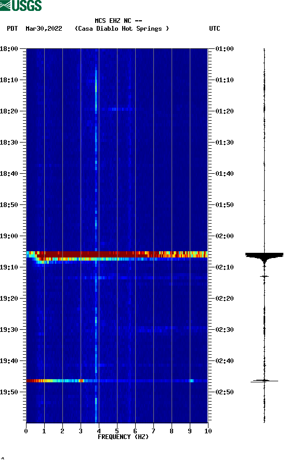This screenshot has width=287, height=464.
Task: Click the 01:50 UTC time label
Action: click(x=225, y=205)
